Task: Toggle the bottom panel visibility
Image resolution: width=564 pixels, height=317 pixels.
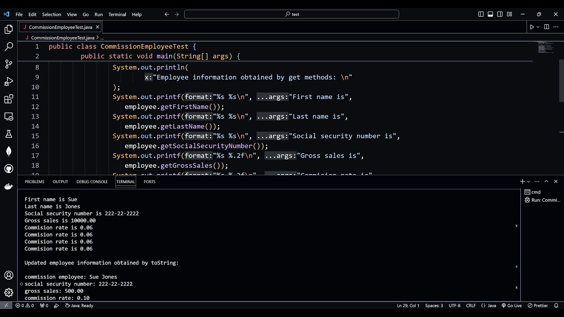Action: tap(490, 14)
